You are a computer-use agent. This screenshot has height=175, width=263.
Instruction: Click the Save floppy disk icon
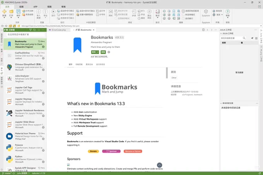click(18, 11)
